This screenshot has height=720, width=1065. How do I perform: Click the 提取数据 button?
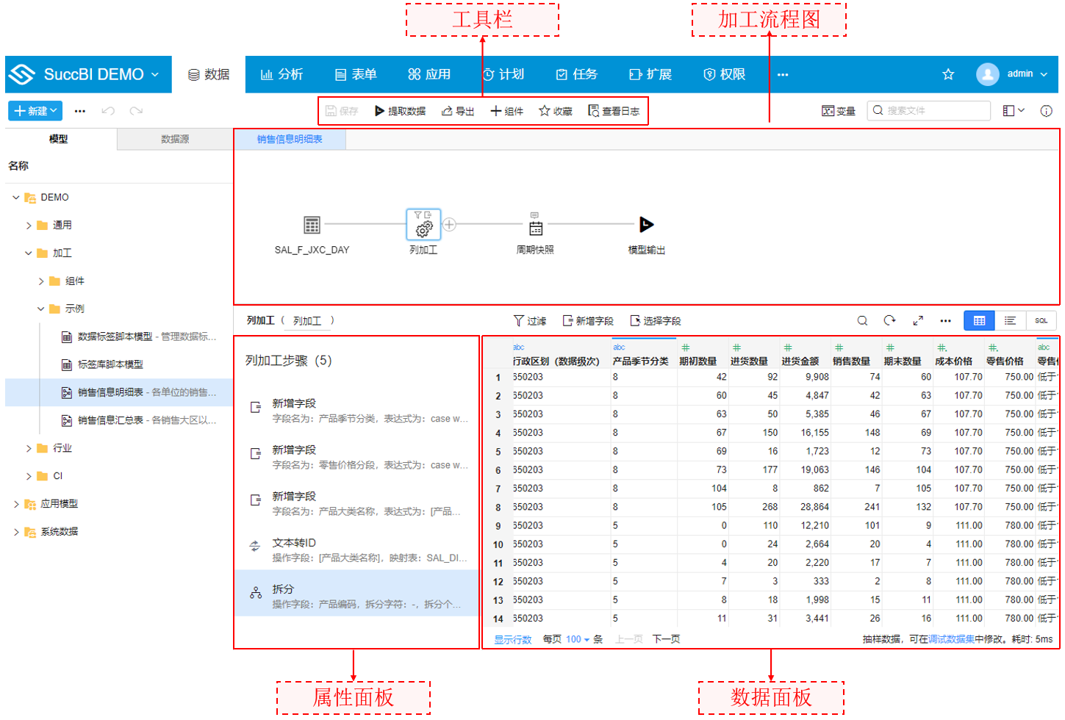pyautogui.click(x=400, y=111)
